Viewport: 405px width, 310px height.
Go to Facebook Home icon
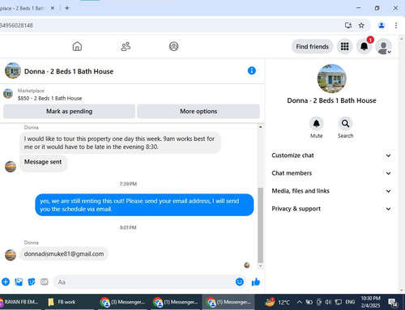[77, 46]
